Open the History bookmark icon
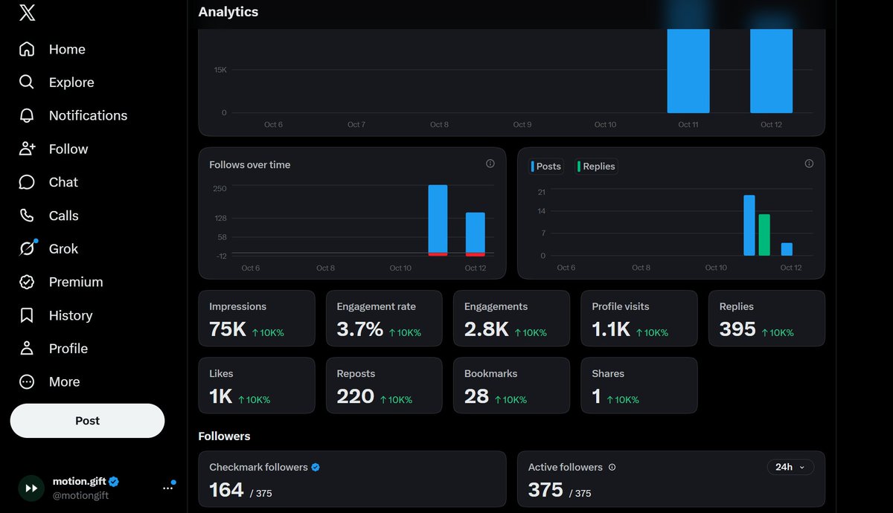The image size is (893, 513). coord(27,315)
